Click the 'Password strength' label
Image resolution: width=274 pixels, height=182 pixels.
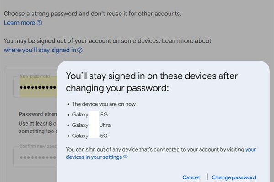(37, 114)
